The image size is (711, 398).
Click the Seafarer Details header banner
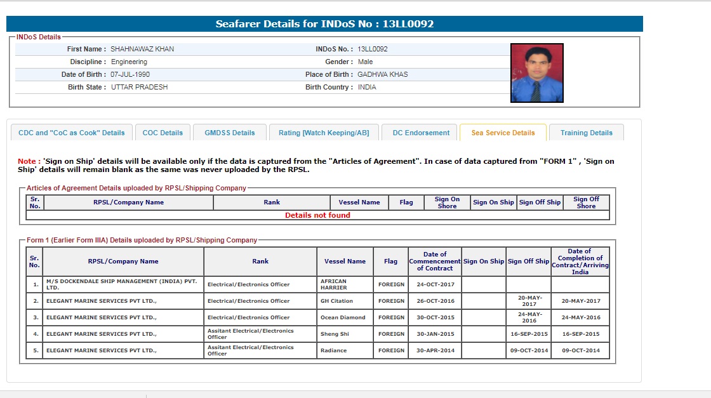click(324, 24)
